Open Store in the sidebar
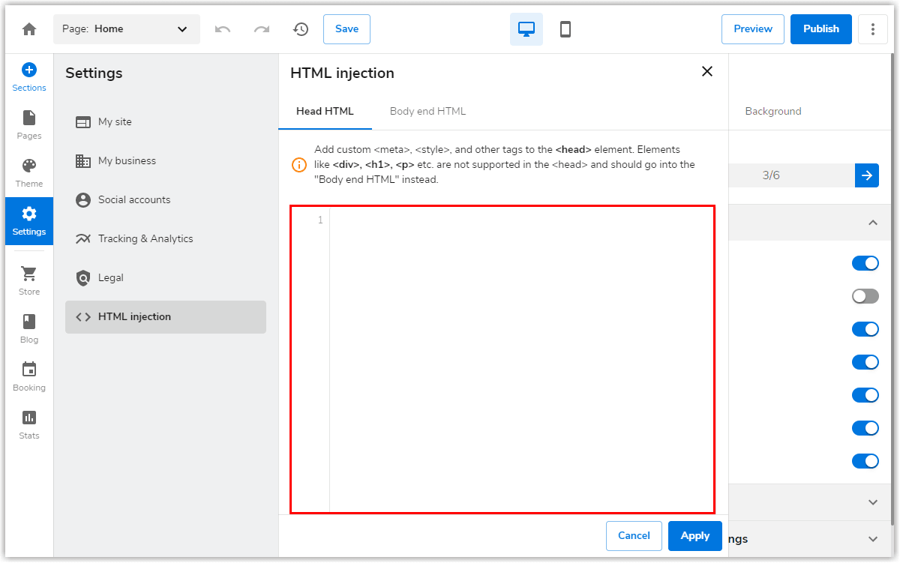900x563 pixels. [x=29, y=281]
